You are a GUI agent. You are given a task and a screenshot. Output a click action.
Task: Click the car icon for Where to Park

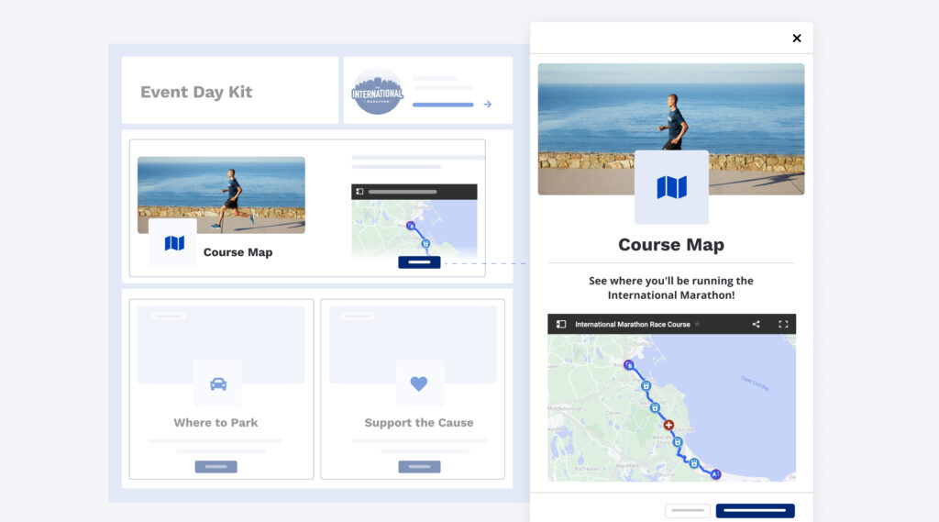[218, 383]
